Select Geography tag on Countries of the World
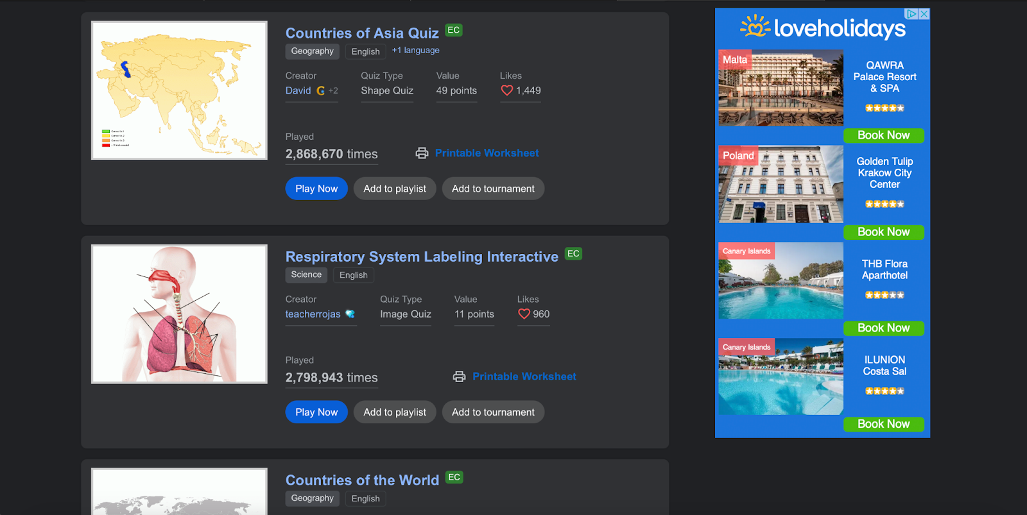This screenshot has width=1027, height=515. (x=312, y=498)
